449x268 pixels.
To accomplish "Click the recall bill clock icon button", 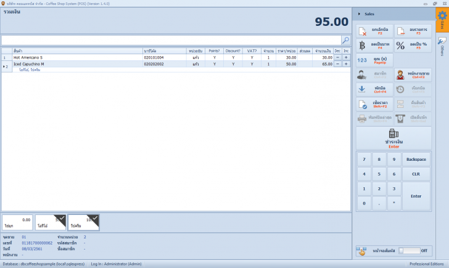I will [x=413, y=89].
